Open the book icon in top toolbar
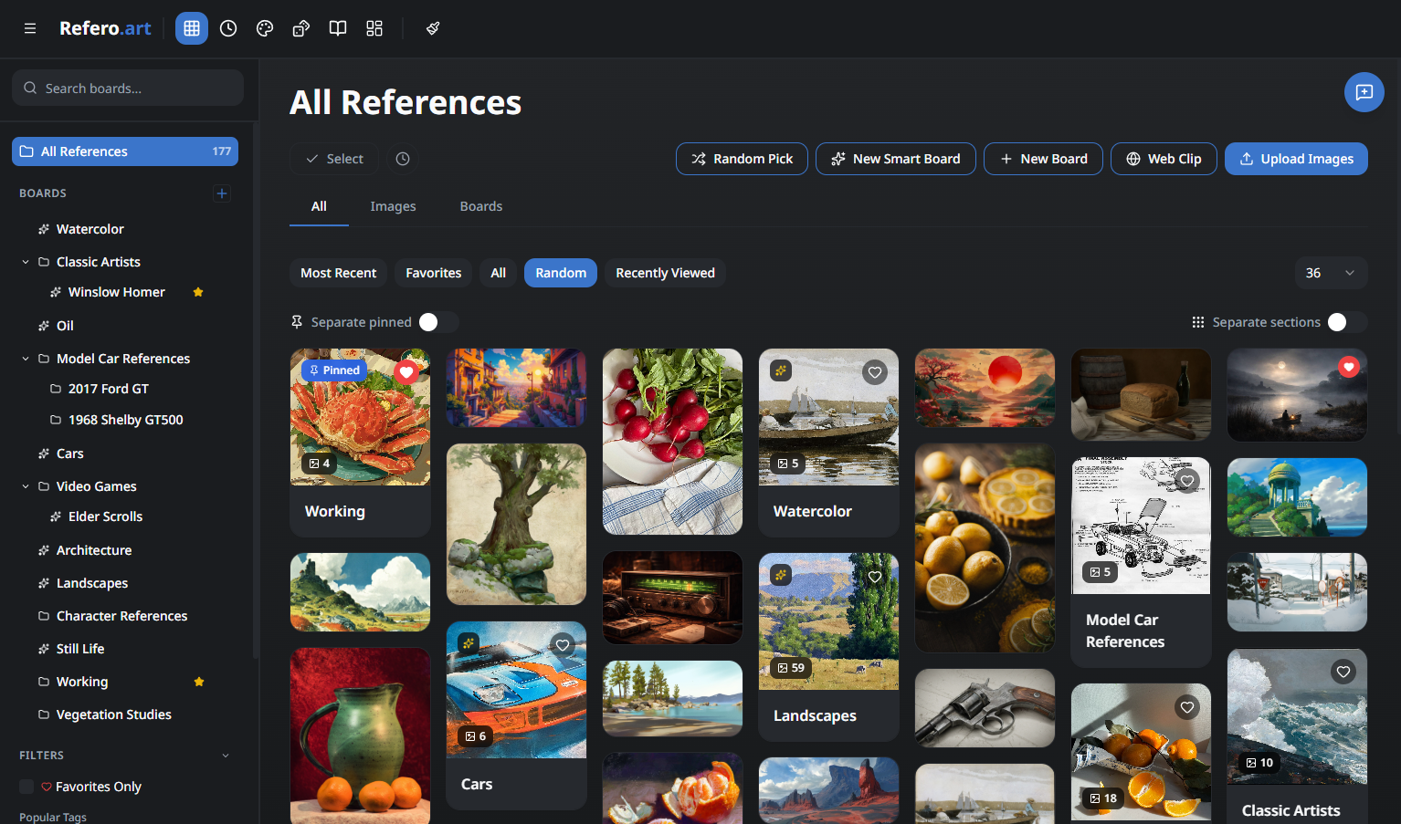The width and height of the screenshot is (1401, 824). pyautogui.click(x=338, y=28)
